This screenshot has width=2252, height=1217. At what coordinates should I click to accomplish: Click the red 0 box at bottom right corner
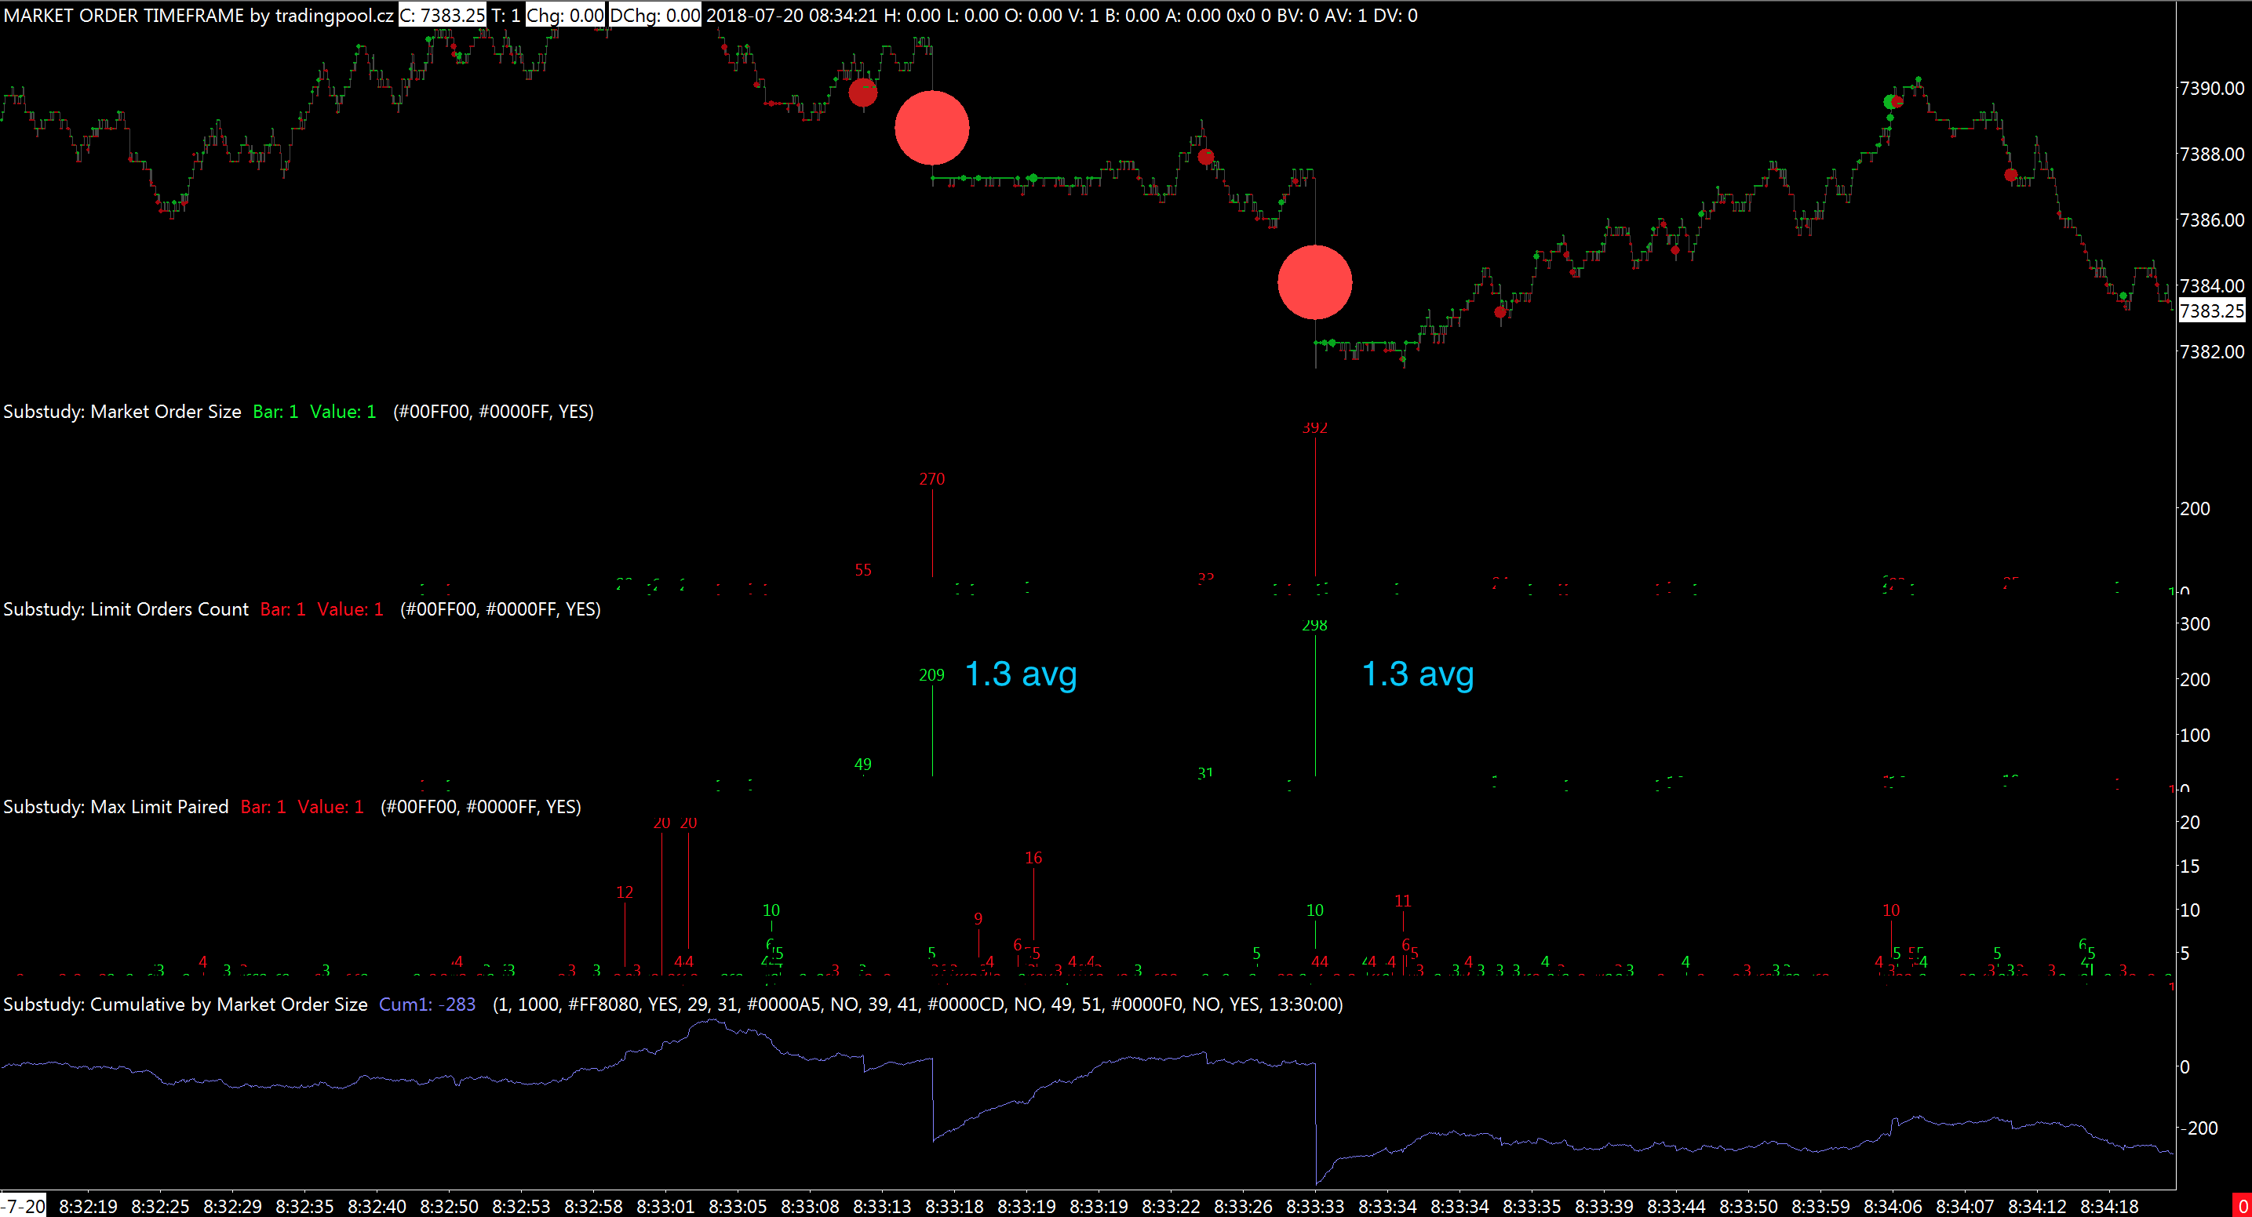tap(2243, 1206)
